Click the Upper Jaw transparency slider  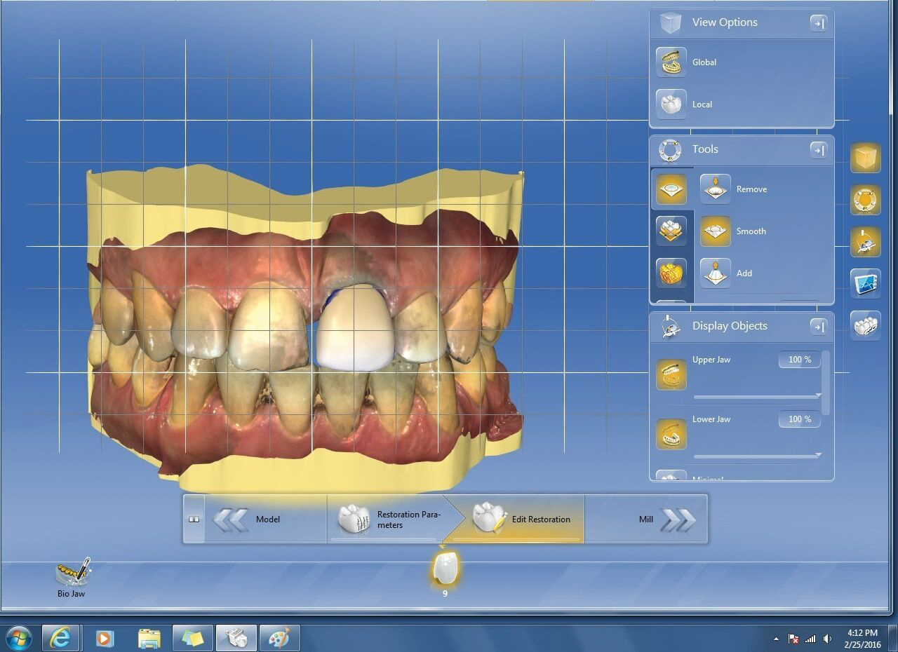(x=756, y=396)
